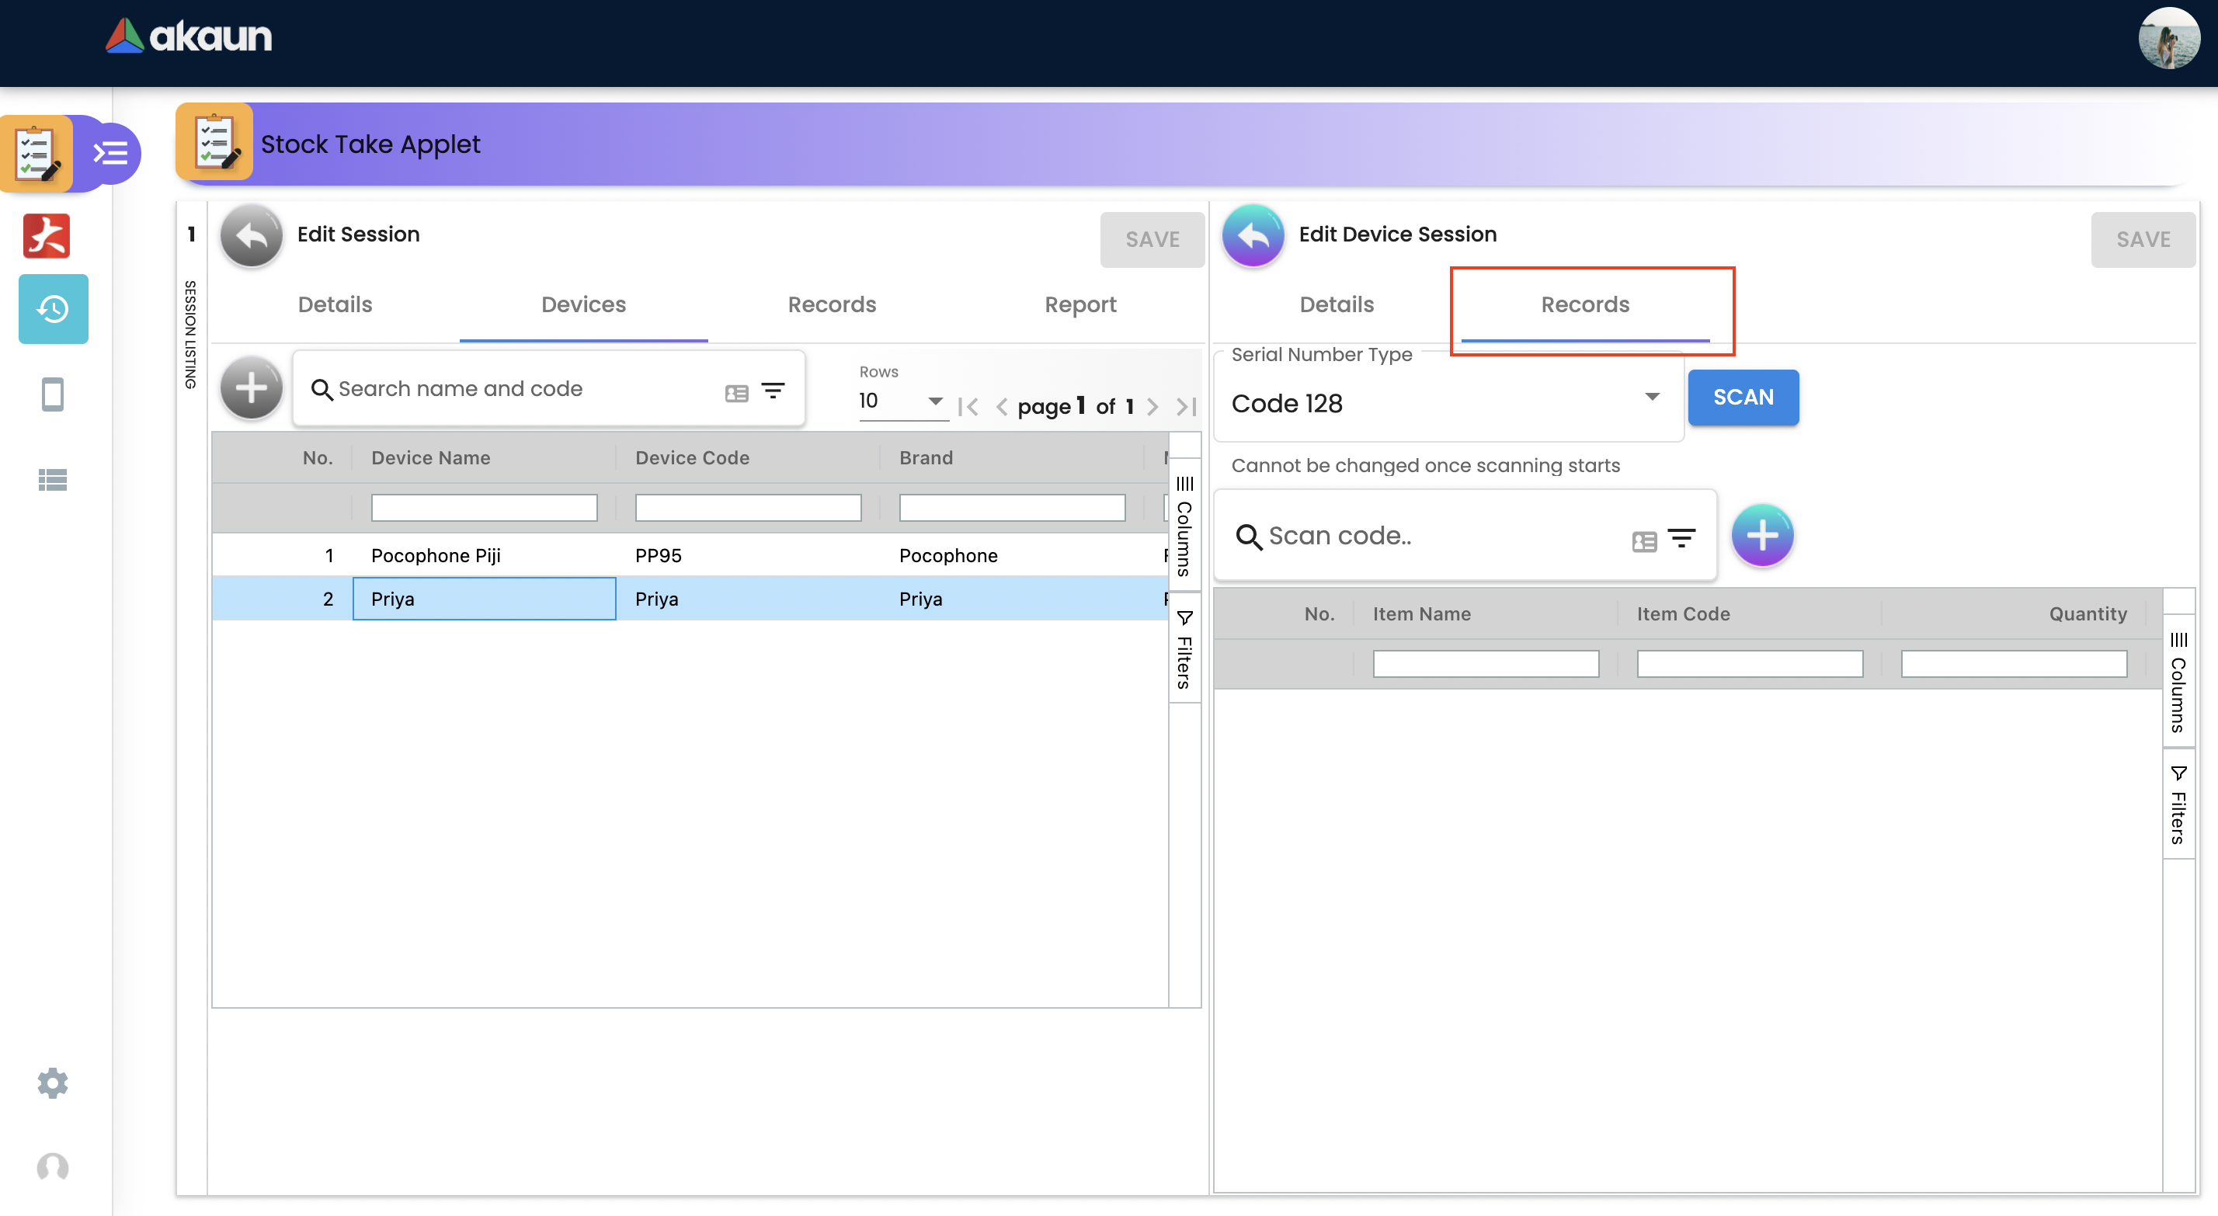
Task: Open Details tab in Edit Device Session
Action: tap(1337, 305)
